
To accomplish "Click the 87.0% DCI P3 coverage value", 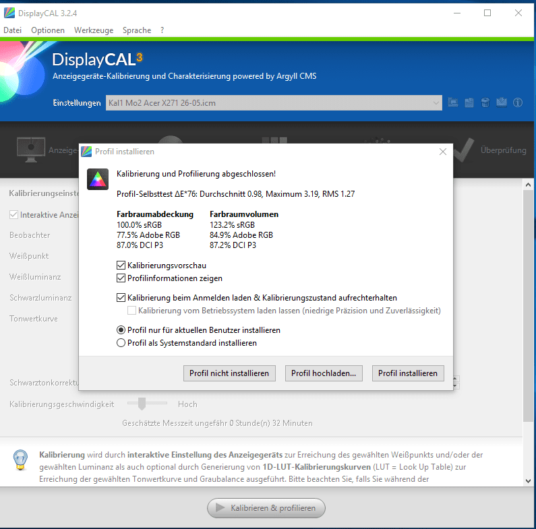I will [140, 245].
